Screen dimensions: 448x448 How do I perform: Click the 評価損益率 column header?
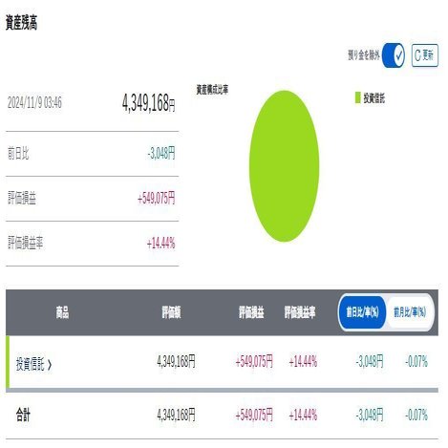[x=300, y=312]
